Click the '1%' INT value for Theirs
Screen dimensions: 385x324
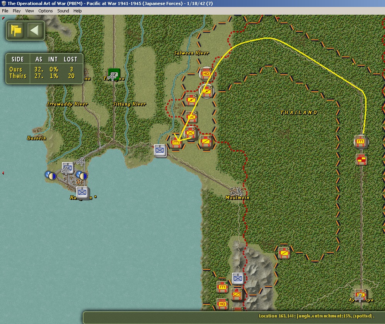click(54, 76)
